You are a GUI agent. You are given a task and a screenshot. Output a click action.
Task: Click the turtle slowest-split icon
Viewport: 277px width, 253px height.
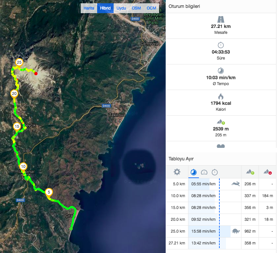coord(235,231)
